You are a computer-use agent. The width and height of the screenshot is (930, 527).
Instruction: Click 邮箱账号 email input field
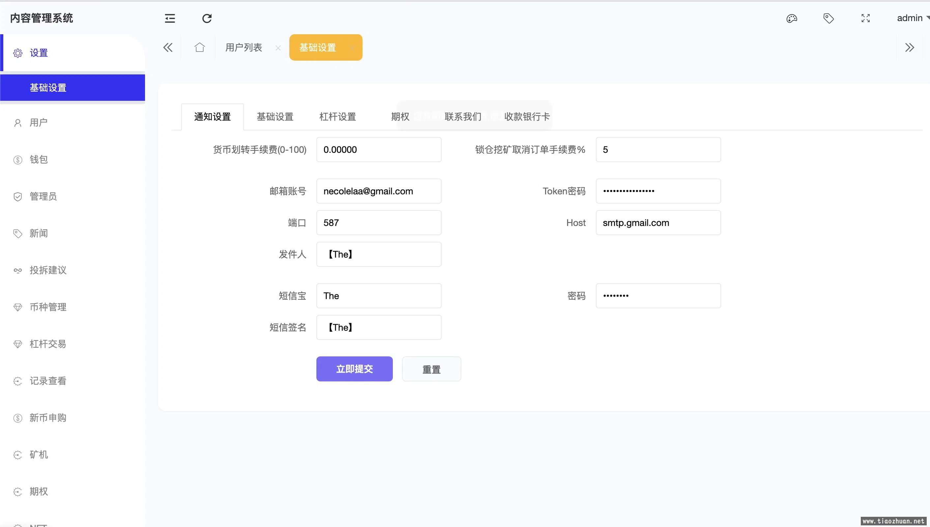pos(378,191)
